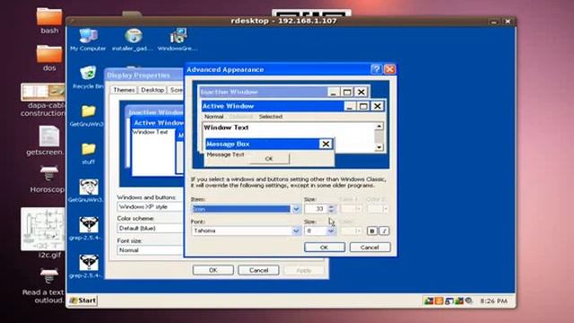Switch to the Desktop tab

point(152,90)
